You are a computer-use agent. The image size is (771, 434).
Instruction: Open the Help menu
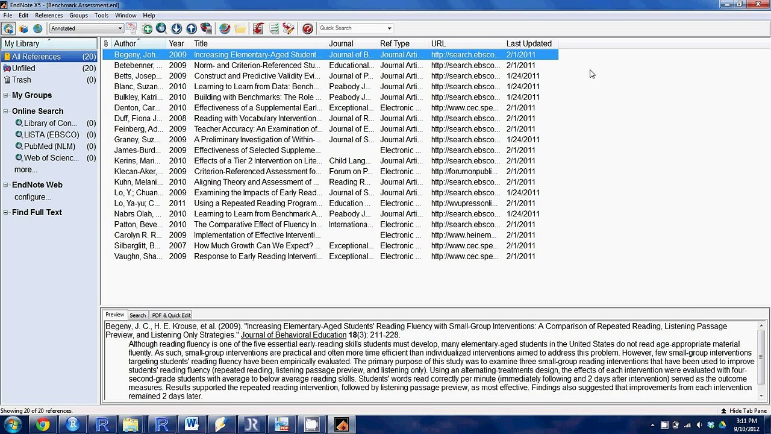pos(149,15)
